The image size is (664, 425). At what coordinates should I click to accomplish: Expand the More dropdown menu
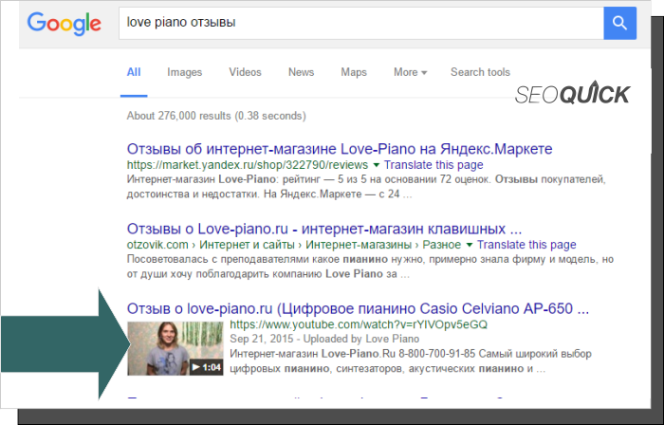[x=410, y=72]
